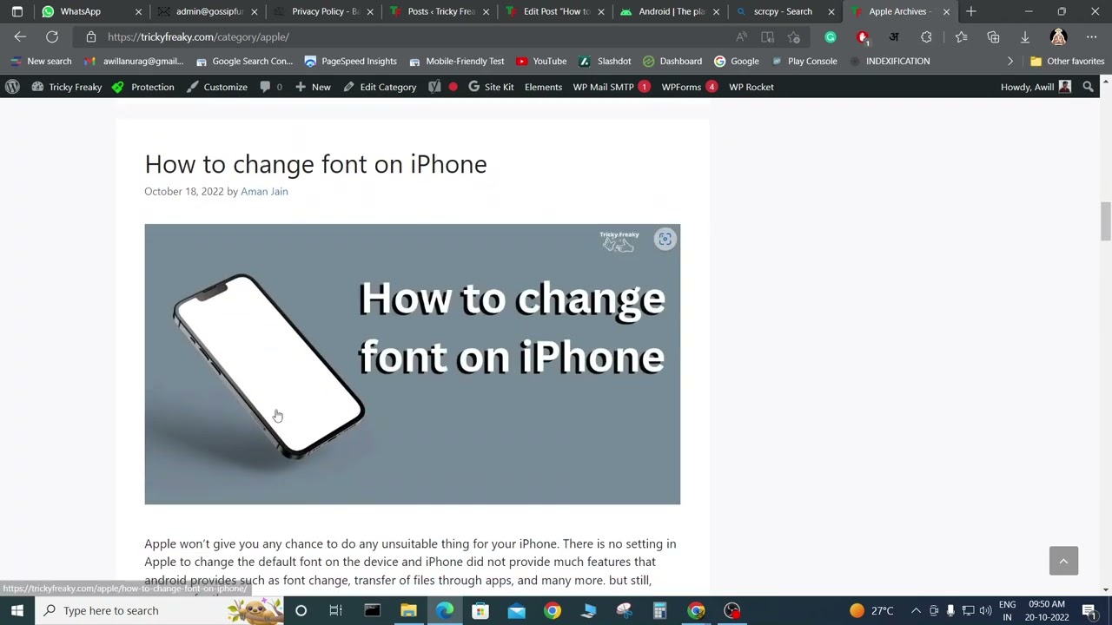Open the + New admin bar menu
The height and width of the screenshot is (625, 1112).
(x=313, y=87)
